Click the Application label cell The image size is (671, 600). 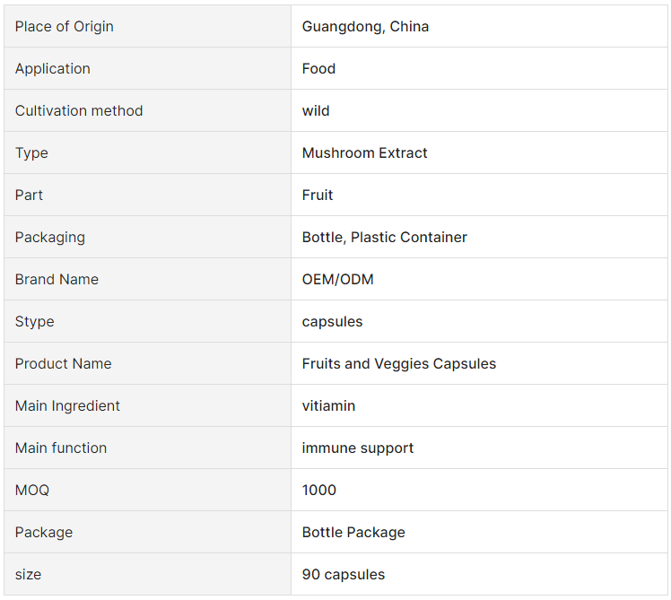(x=148, y=68)
